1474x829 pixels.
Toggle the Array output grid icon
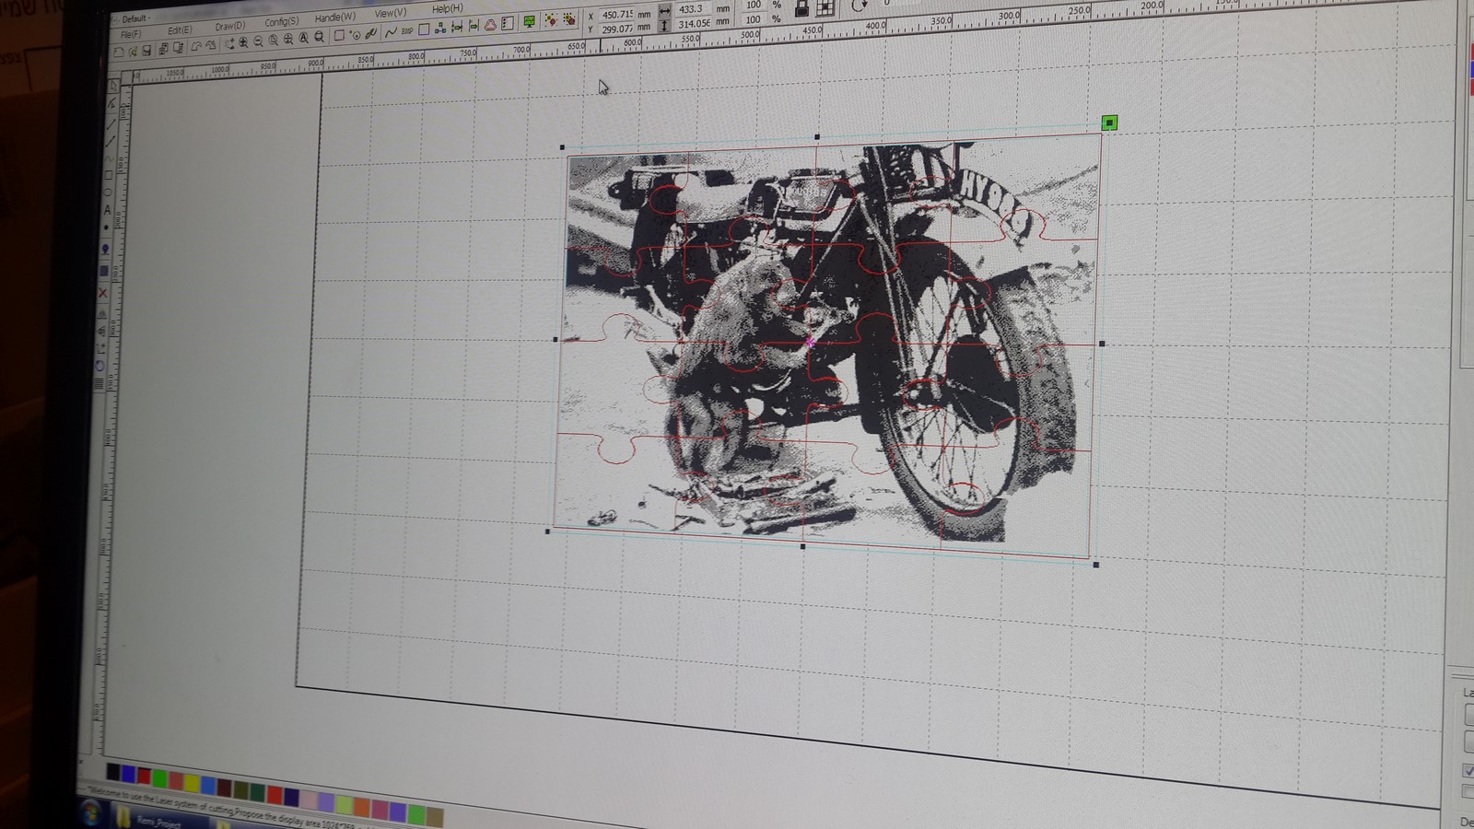point(825,10)
